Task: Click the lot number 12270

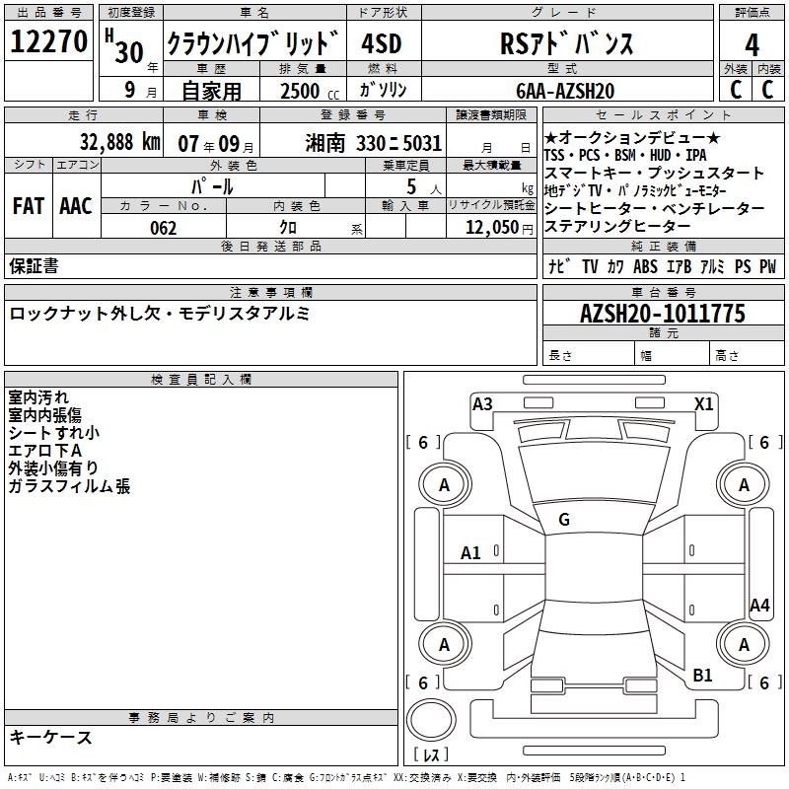Action: pyautogui.click(x=48, y=41)
